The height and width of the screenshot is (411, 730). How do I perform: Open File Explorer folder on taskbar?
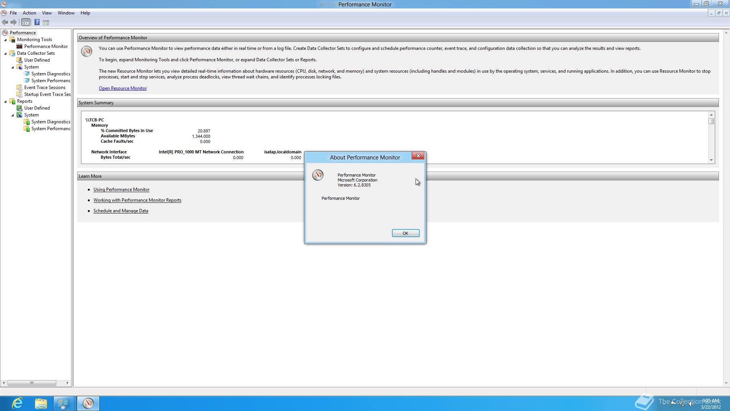pyautogui.click(x=41, y=403)
